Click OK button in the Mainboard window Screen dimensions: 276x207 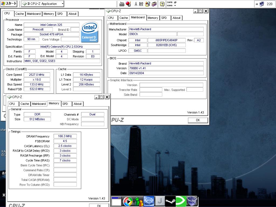pos(198,120)
